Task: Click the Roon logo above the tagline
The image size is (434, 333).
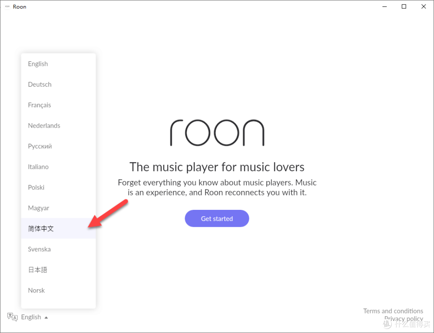Action: 217,132
